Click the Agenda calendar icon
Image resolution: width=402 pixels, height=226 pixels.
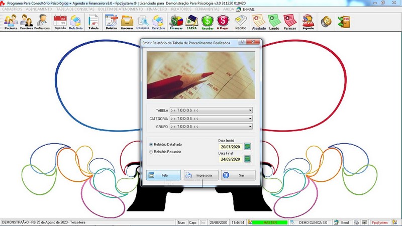tap(60, 22)
